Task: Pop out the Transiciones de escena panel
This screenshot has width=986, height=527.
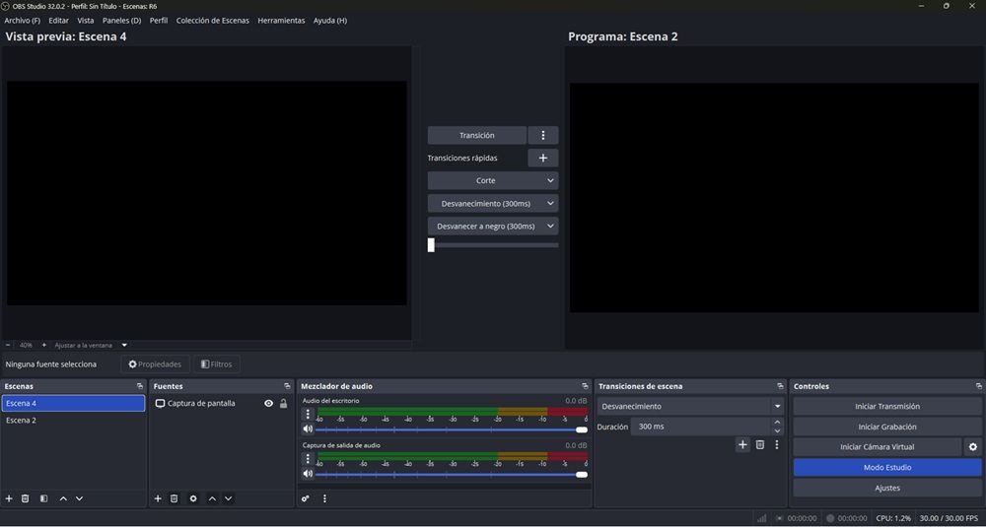Action: point(780,386)
